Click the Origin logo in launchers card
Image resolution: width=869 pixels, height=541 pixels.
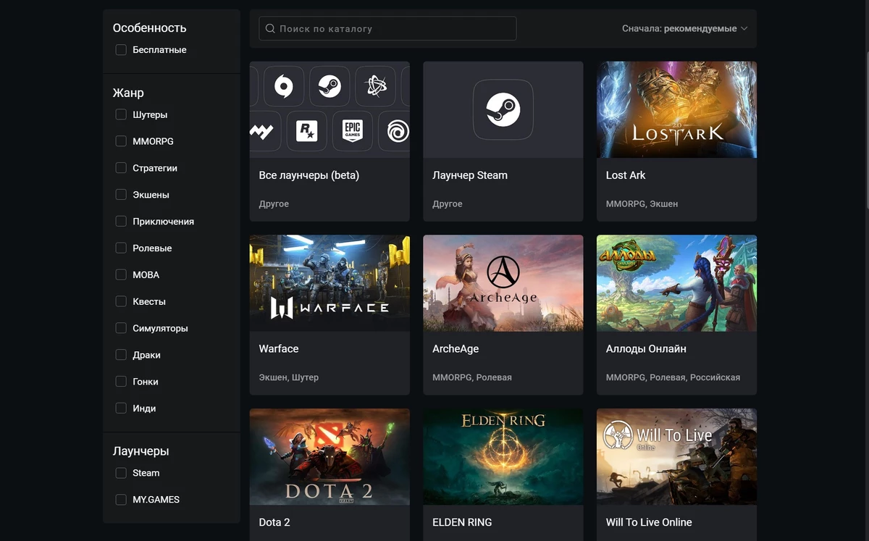[283, 87]
